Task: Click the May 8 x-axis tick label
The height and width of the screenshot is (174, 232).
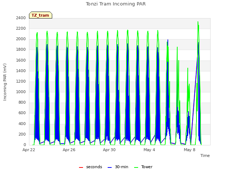Action: 190,150
